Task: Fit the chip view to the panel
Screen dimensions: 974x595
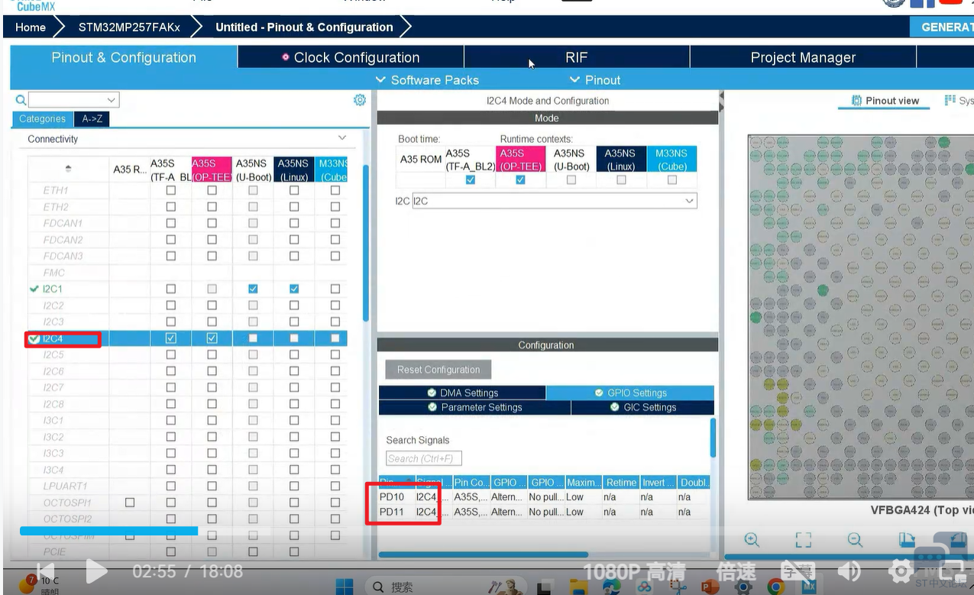Action: (803, 540)
